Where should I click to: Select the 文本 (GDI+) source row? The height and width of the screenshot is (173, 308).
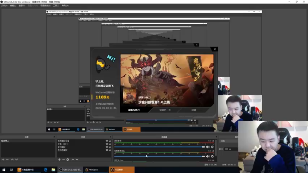84,144
